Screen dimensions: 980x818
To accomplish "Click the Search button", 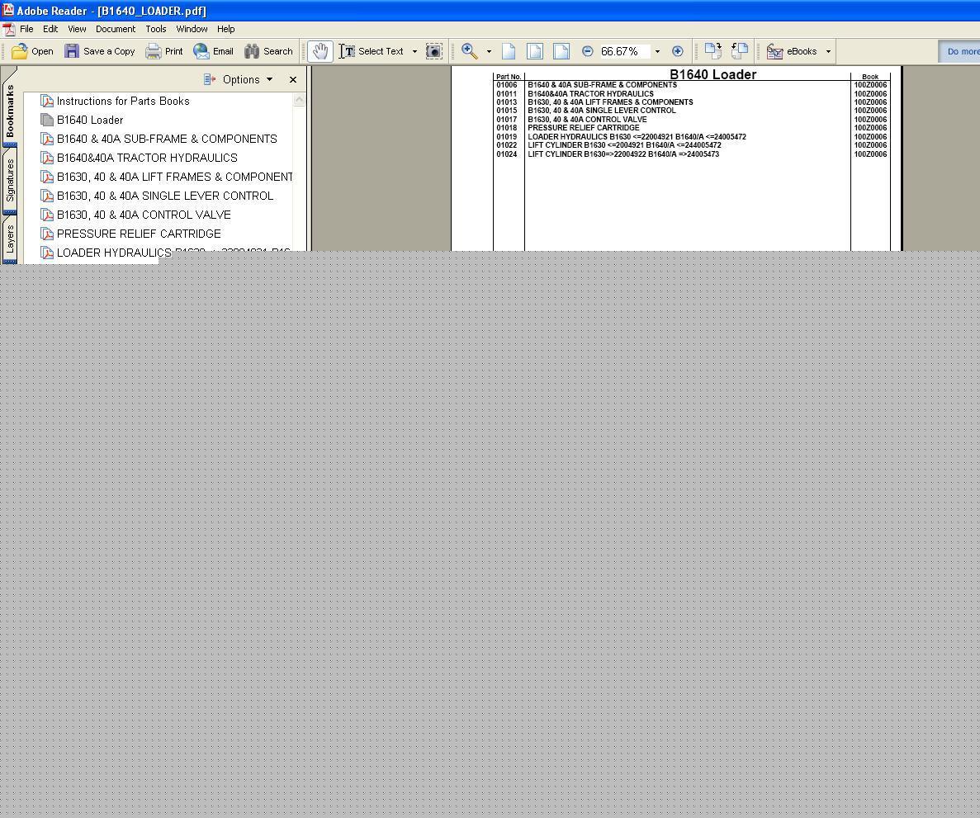I will click(x=269, y=51).
